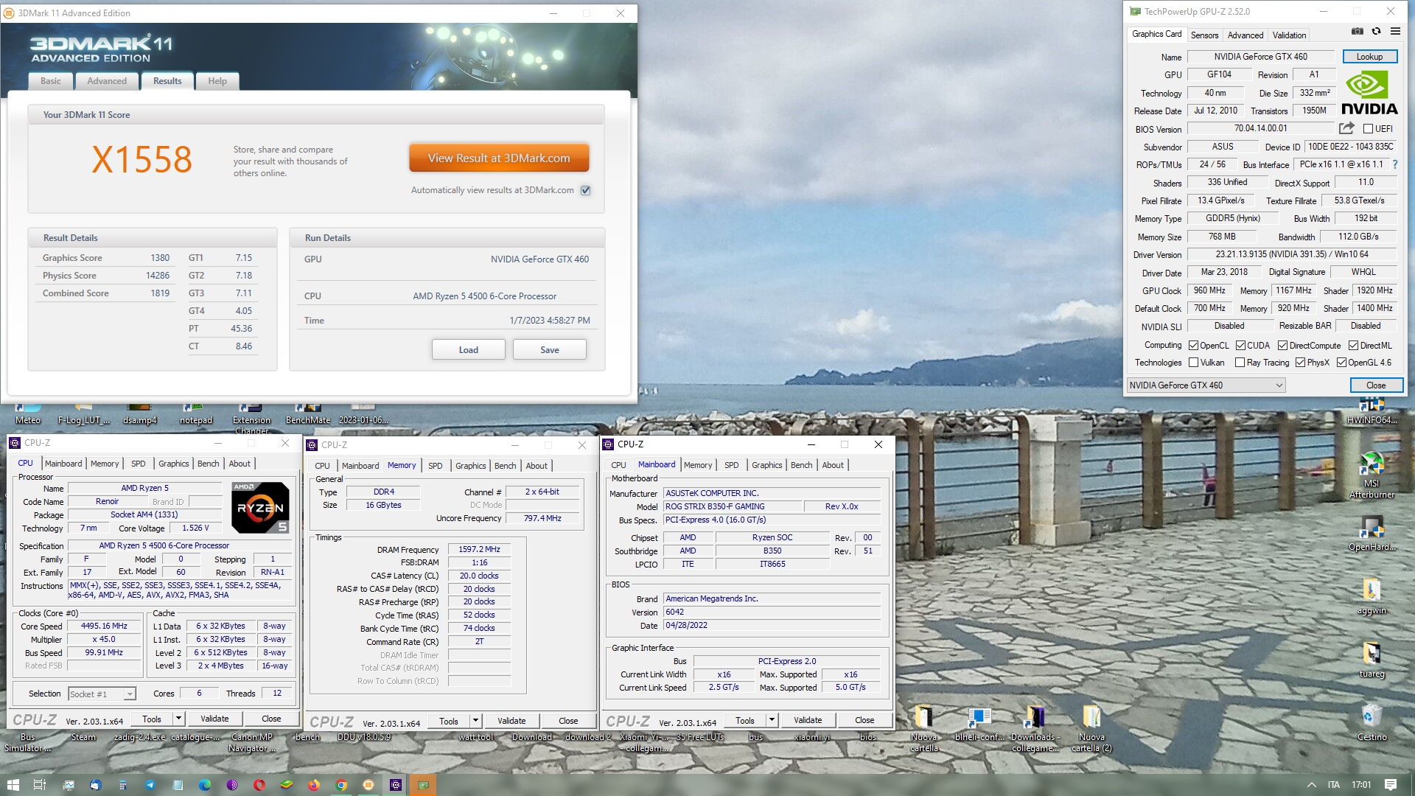
Task: Open the GPU-Z hamburger menu
Action: pyautogui.click(x=1395, y=32)
